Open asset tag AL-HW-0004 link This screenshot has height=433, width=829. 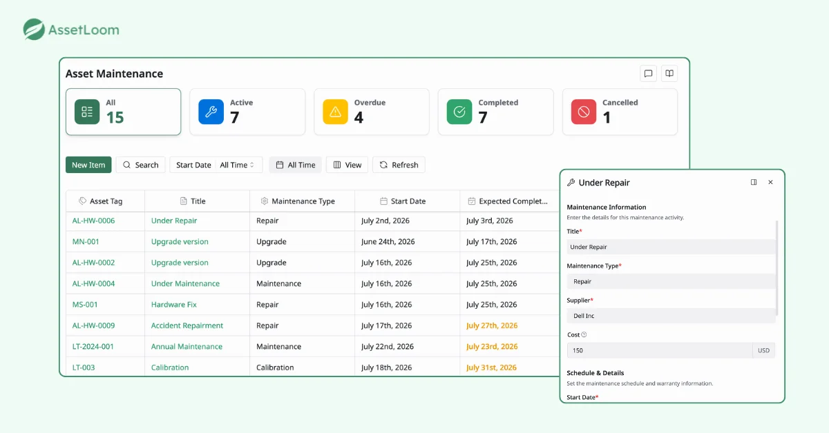[94, 283]
